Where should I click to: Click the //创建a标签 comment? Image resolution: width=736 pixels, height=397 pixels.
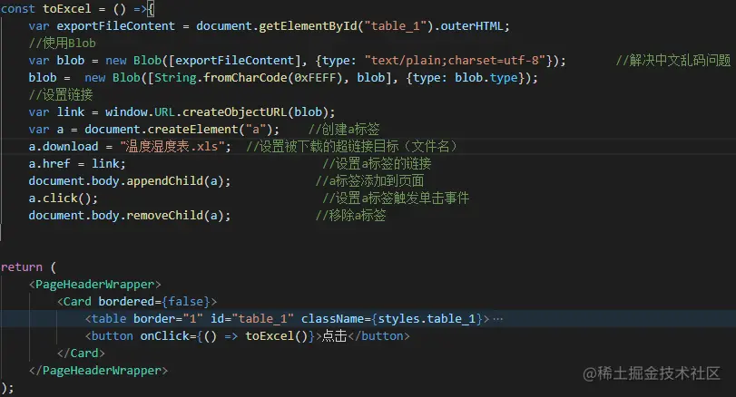coord(344,130)
